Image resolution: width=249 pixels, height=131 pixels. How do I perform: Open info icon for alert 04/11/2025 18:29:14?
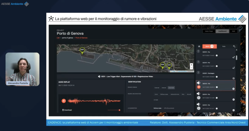(217, 87)
